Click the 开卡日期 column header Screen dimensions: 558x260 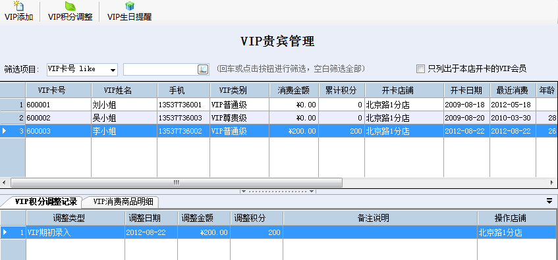pos(466,90)
